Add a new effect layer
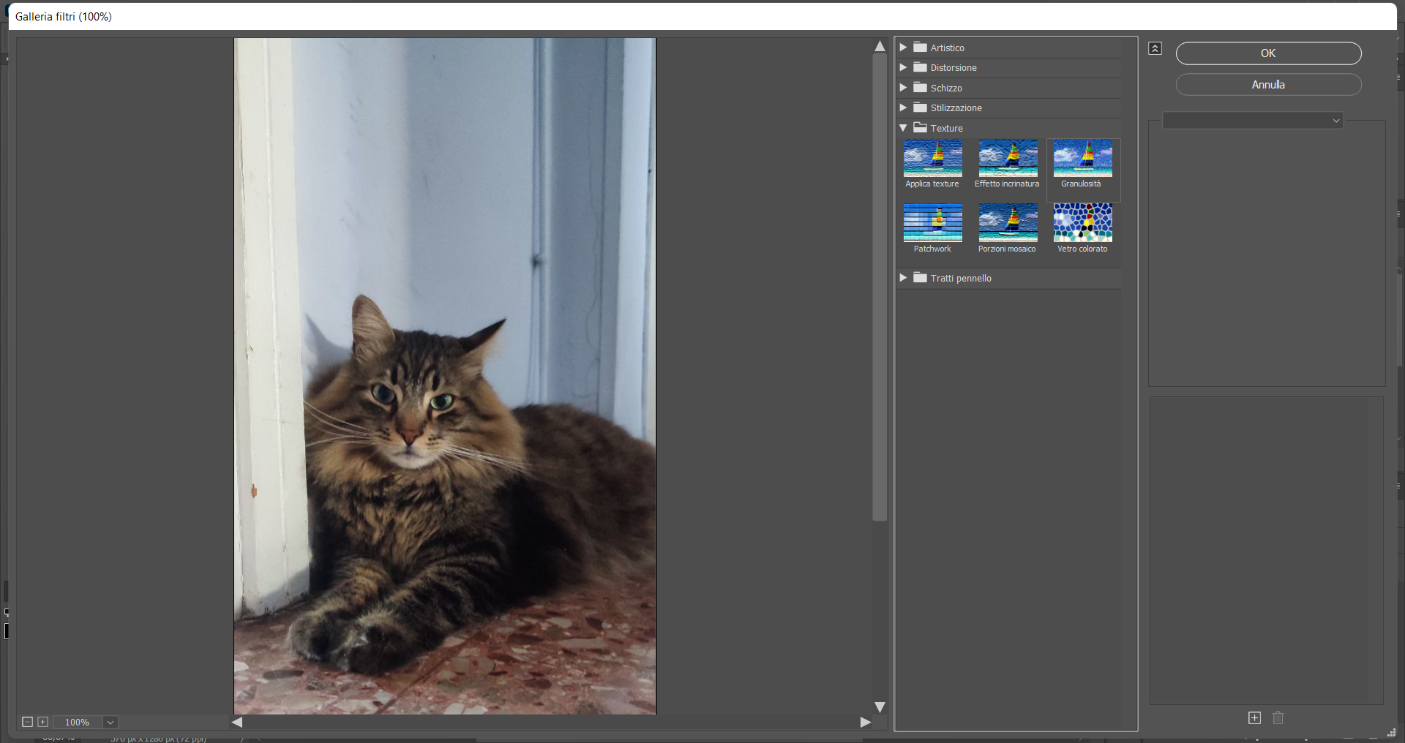The image size is (1405, 743). 1254,718
